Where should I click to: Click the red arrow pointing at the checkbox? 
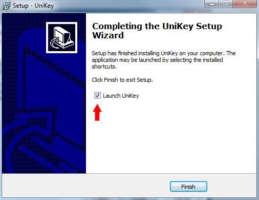[x=97, y=113]
